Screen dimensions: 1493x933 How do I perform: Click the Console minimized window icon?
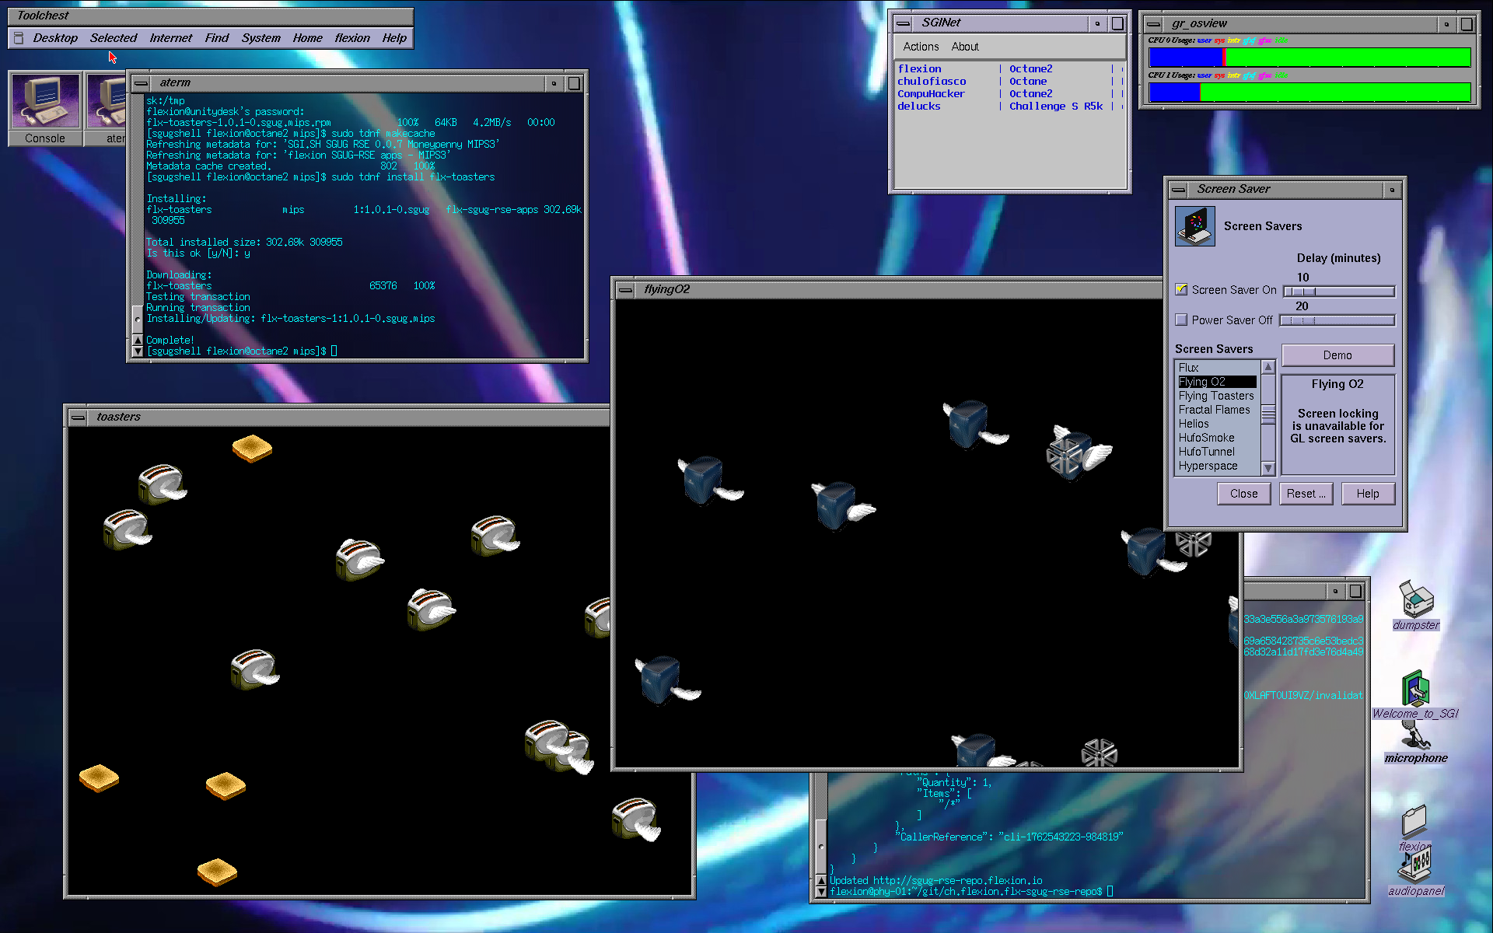click(45, 102)
